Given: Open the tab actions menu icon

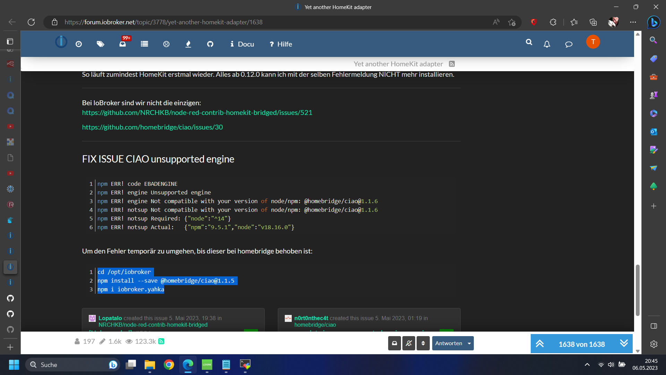Looking at the screenshot, I should [x=10, y=41].
